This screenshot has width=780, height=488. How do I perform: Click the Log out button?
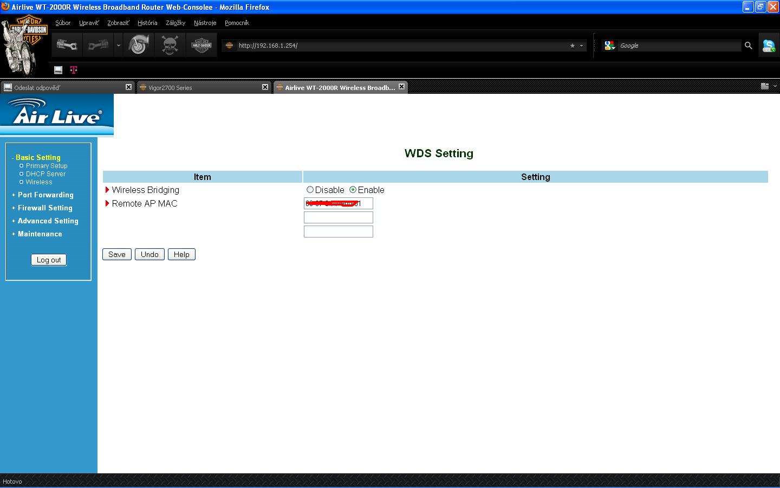(49, 260)
